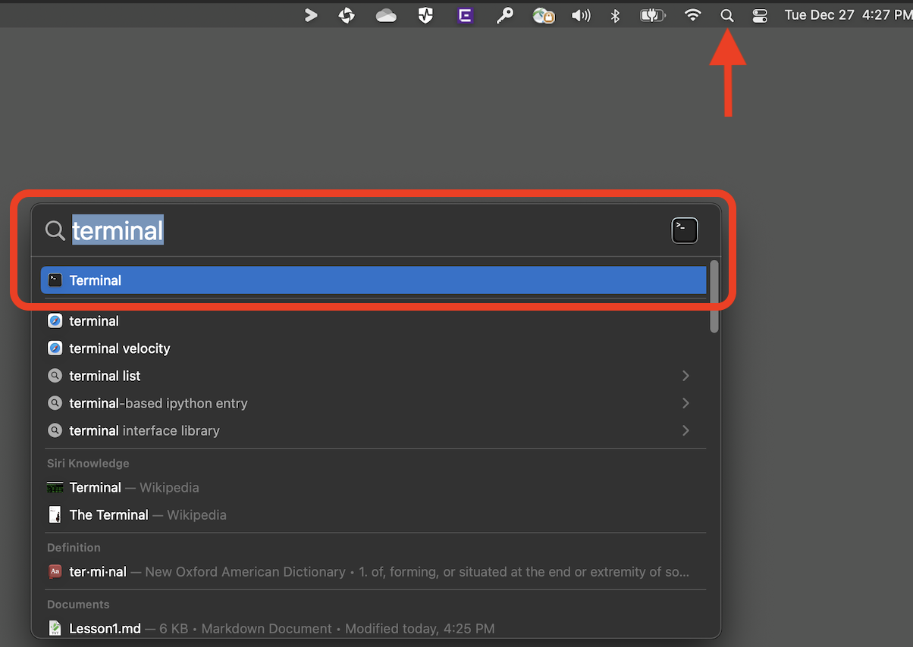This screenshot has height=647, width=913.
Task: Click the purple E menu bar icon
Action: (x=465, y=15)
